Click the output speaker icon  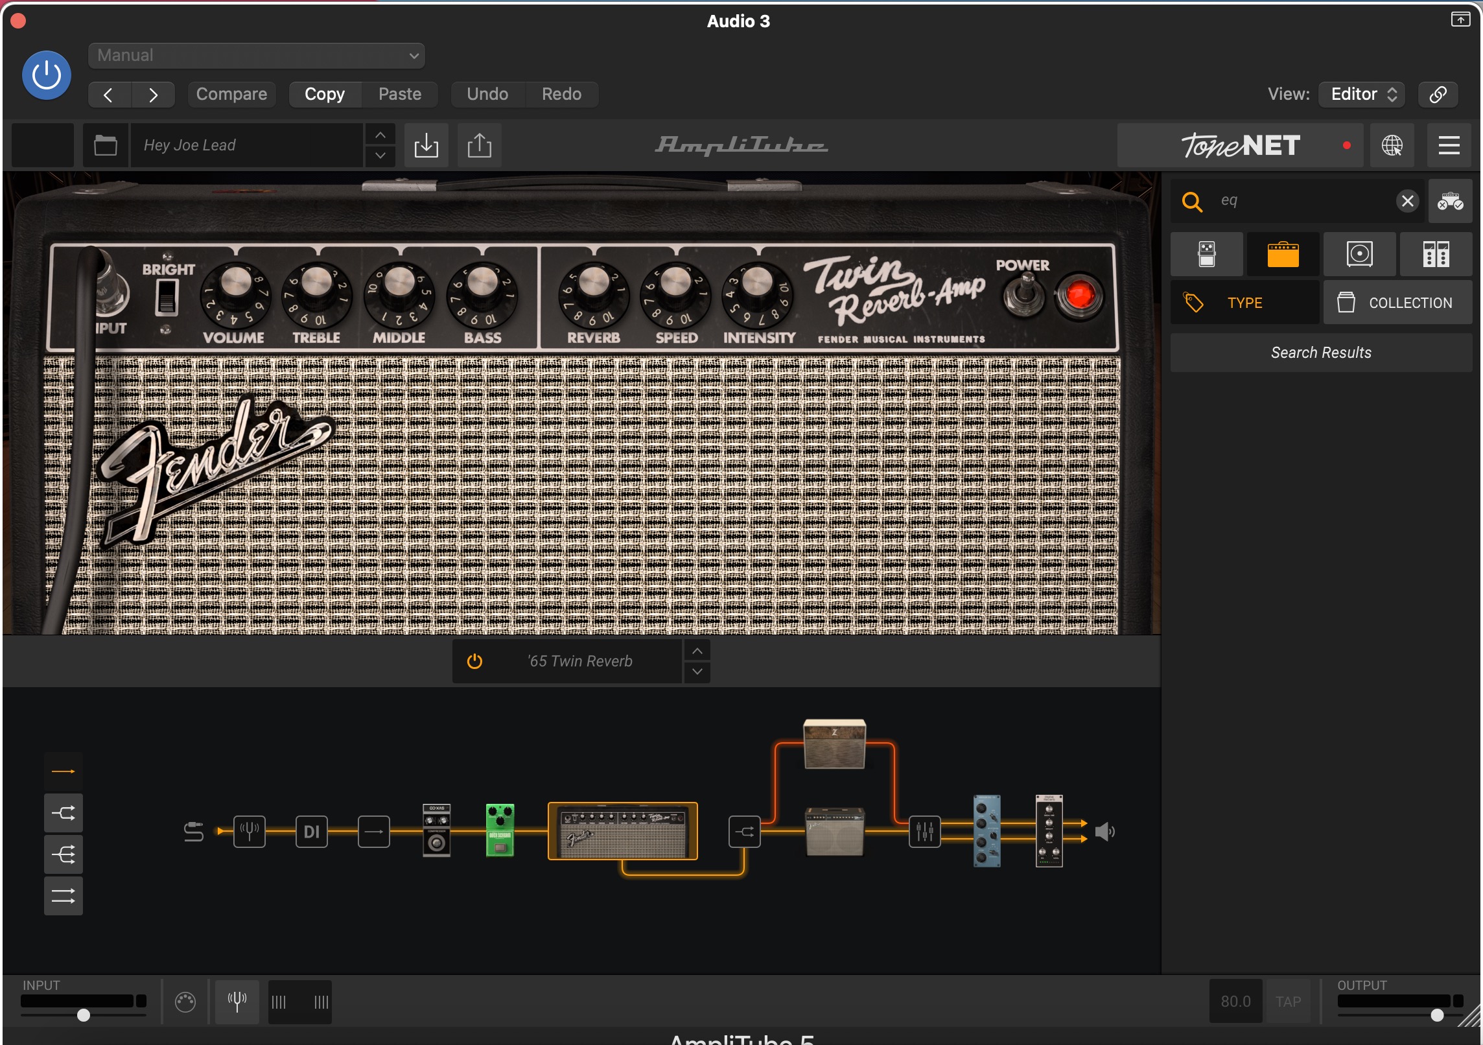point(1105,832)
